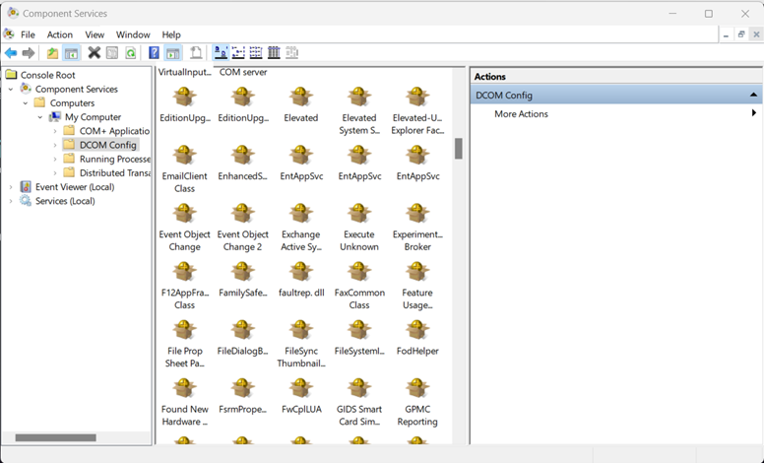Collapse DCOM Config section in Actions pane
764x463 pixels.
[x=753, y=95]
